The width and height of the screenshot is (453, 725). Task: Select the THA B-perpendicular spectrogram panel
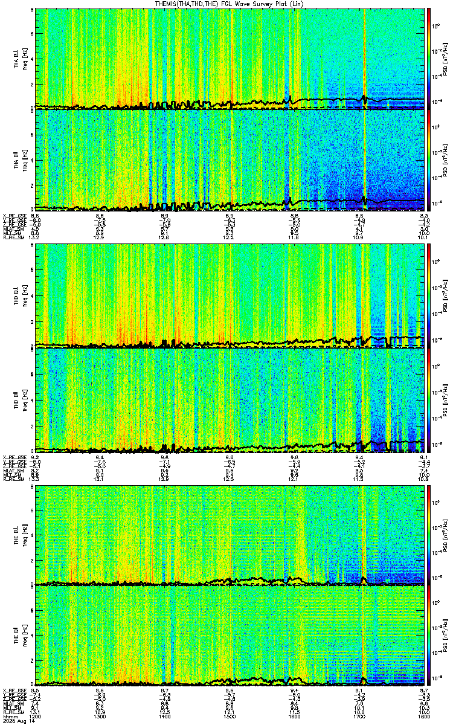[x=230, y=59]
